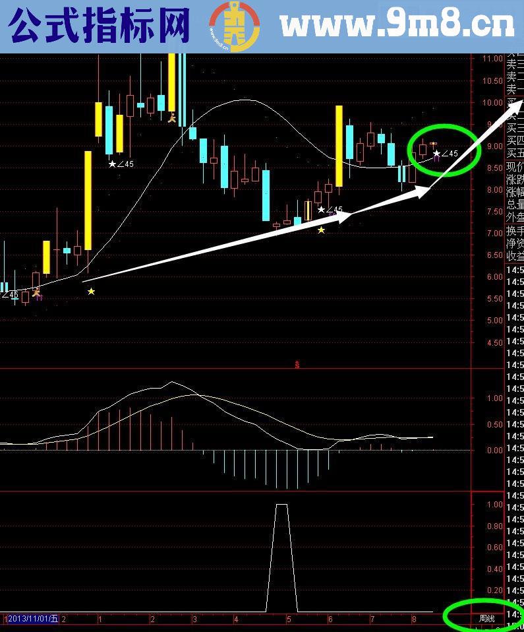
Task: Open the 周线 period selector
Action: click(x=486, y=619)
